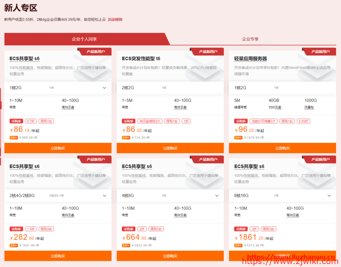Switch to the 企业个人同享 tab
The height and width of the screenshot is (267, 341).
pyautogui.click(x=84, y=39)
